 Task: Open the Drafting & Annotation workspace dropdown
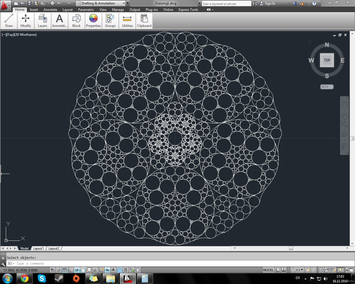tap(101, 3)
